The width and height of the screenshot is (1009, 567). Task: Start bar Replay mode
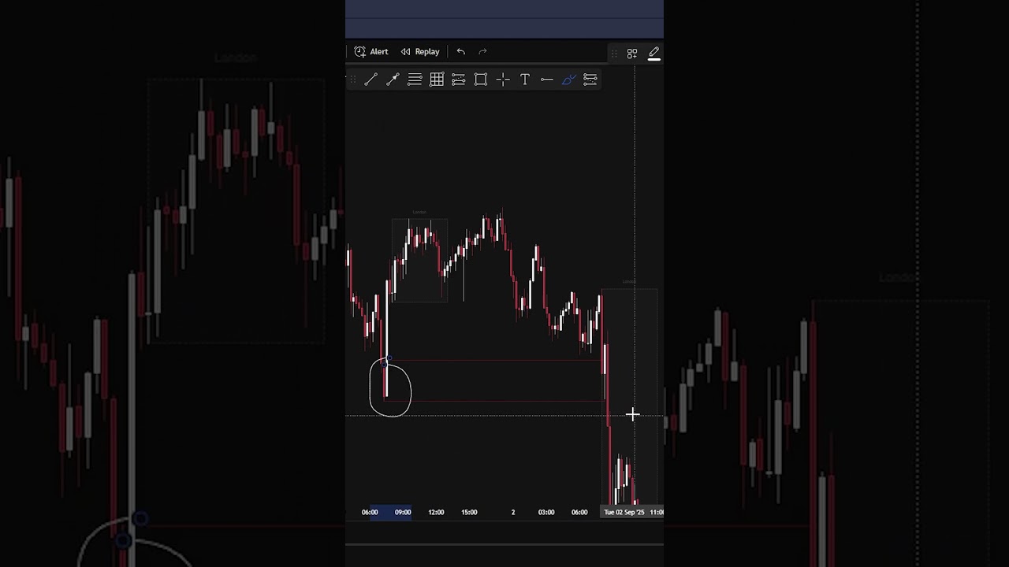419,52
